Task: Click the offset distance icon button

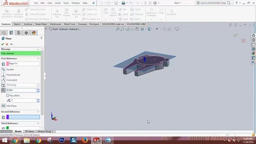Action: [x=3, y=90]
